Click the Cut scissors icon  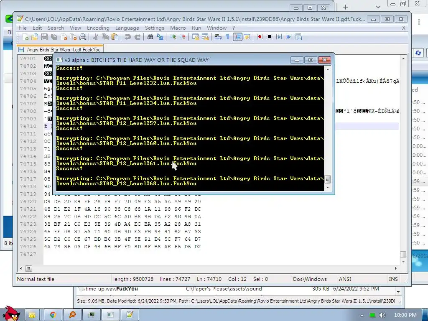coord(96,37)
